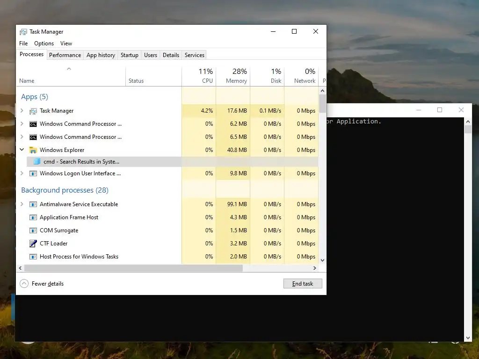Click 'Background processes (28)' group heading

click(x=65, y=190)
